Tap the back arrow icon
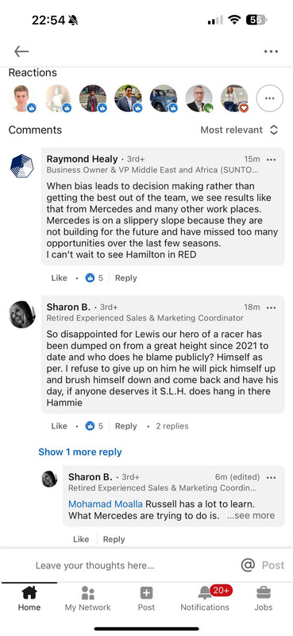Viewport: 293px width, 636px height. [x=21, y=52]
